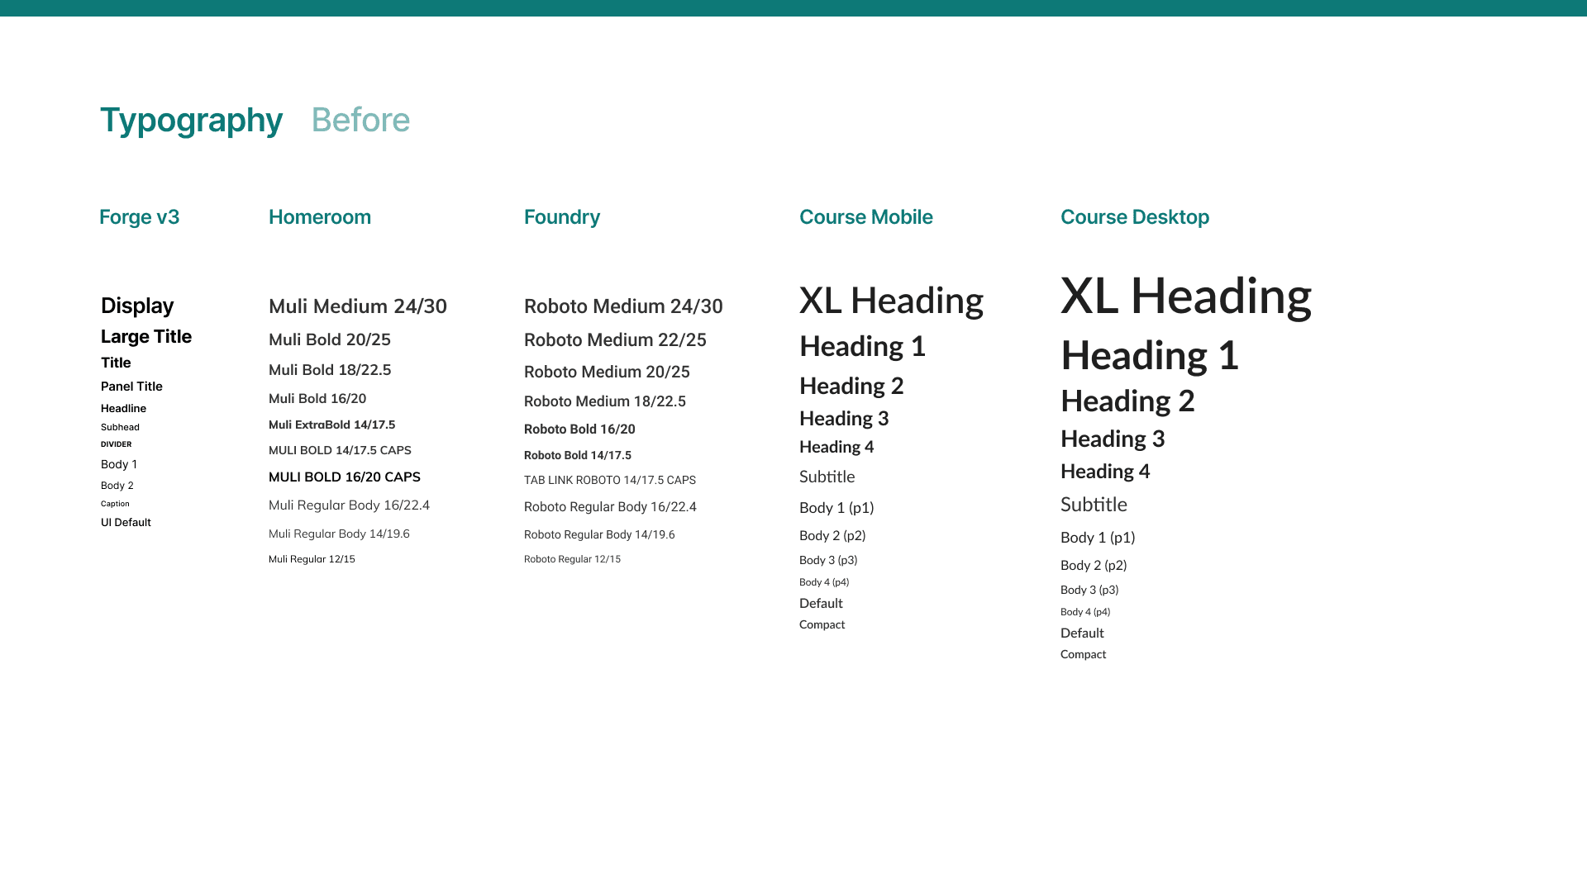Select TAB LINK ROBOTO 14/17.5 CAPS text
This screenshot has height=892, width=1587.
click(x=610, y=480)
